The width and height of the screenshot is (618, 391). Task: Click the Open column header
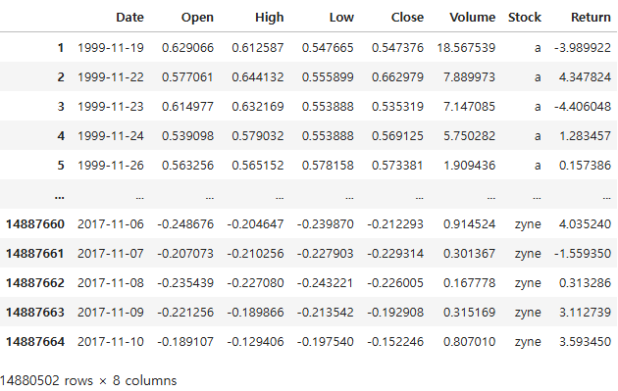click(197, 18)
